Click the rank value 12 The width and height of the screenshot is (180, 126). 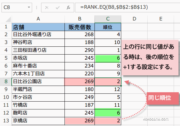click(x=108, y=90)
